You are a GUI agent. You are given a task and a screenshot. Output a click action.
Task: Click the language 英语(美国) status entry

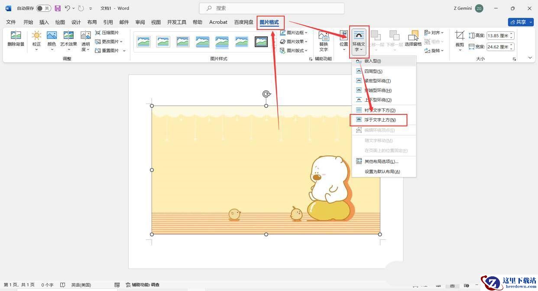81,285
